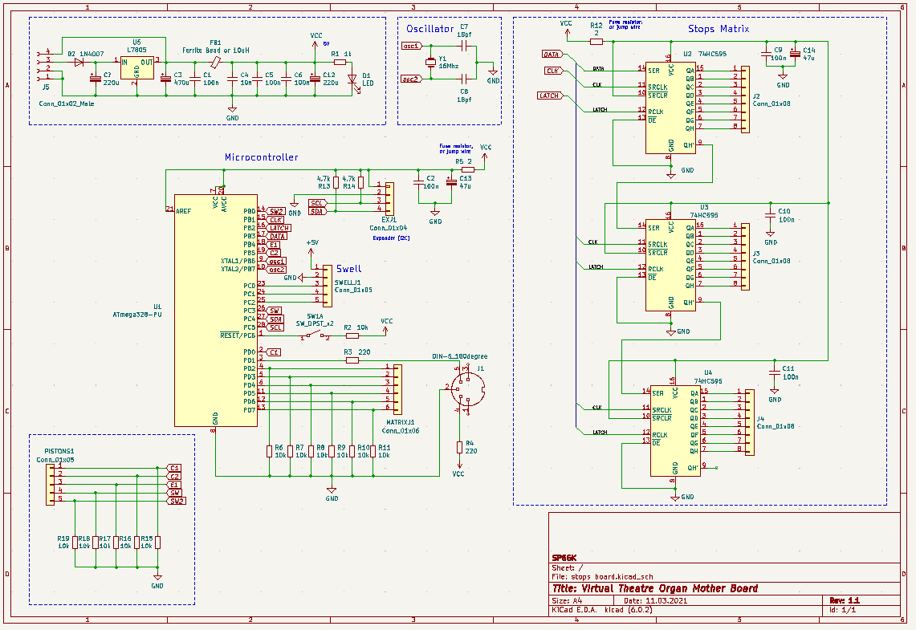916x630 pixels.
Task: Click the J1 DIN-5 connector symbol
Action: tap(468, 388)
